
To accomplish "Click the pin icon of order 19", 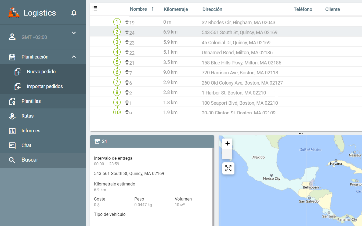I will [127, 22].
